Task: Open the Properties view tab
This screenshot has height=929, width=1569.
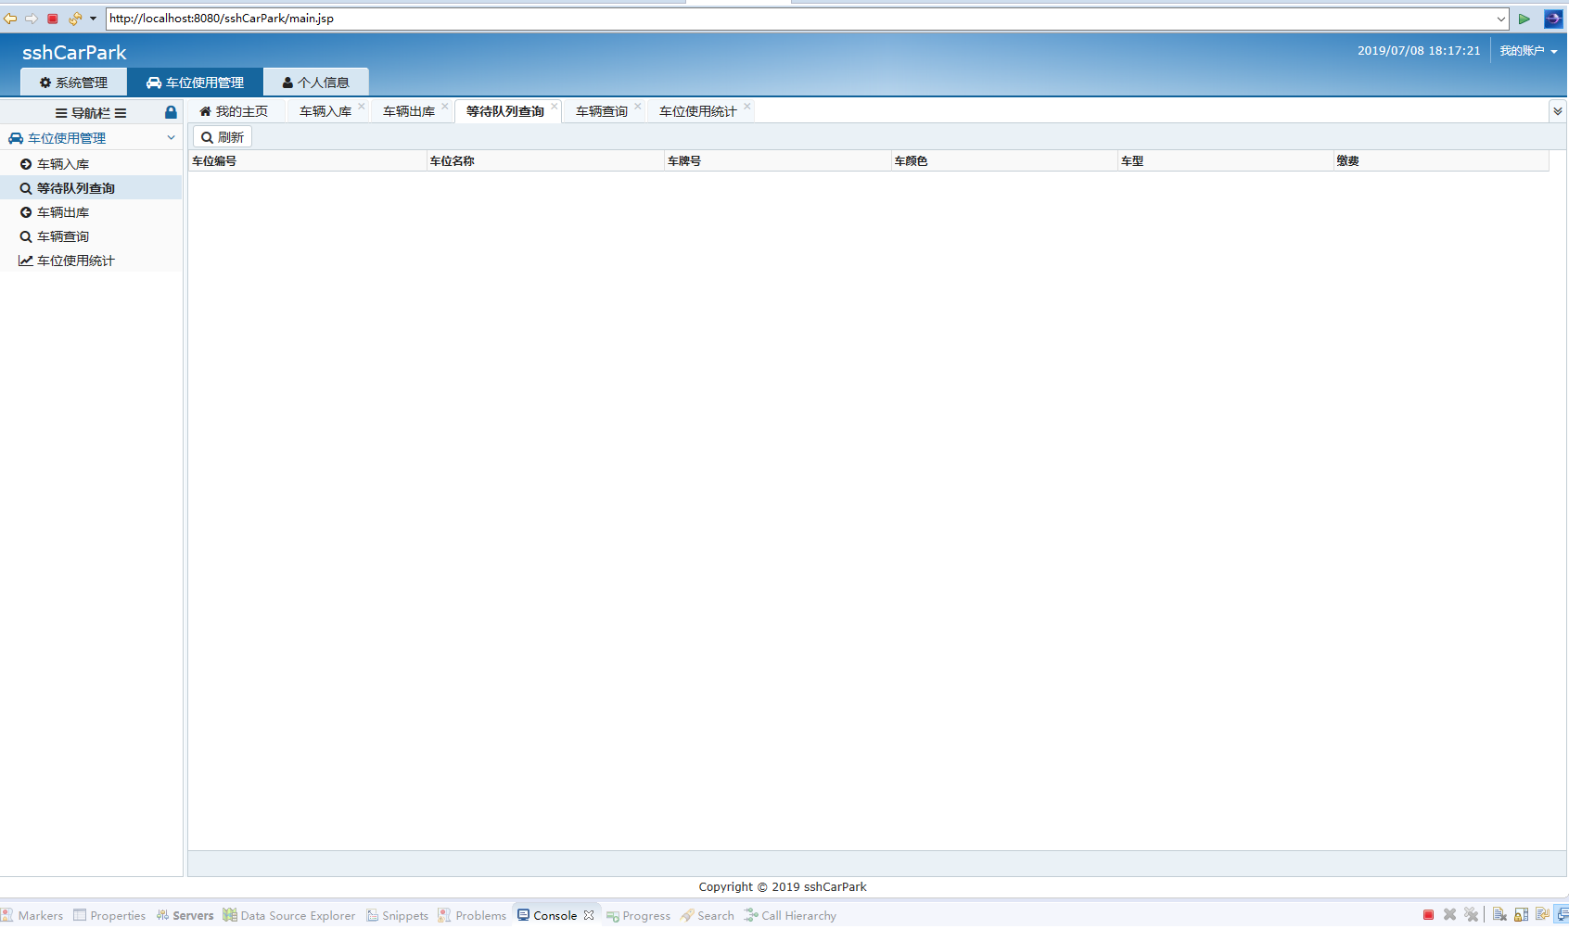Action: click(109, 916)
